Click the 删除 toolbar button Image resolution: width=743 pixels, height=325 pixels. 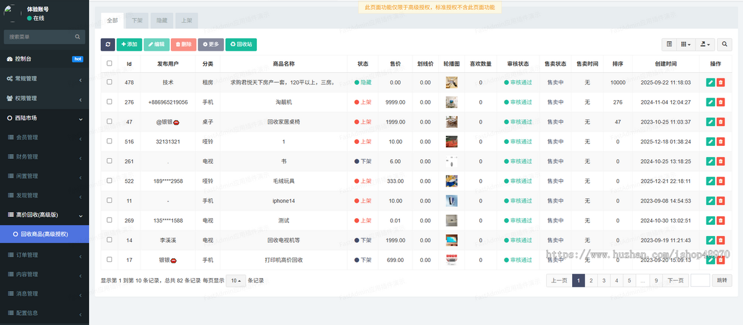(x=183, y=44)
